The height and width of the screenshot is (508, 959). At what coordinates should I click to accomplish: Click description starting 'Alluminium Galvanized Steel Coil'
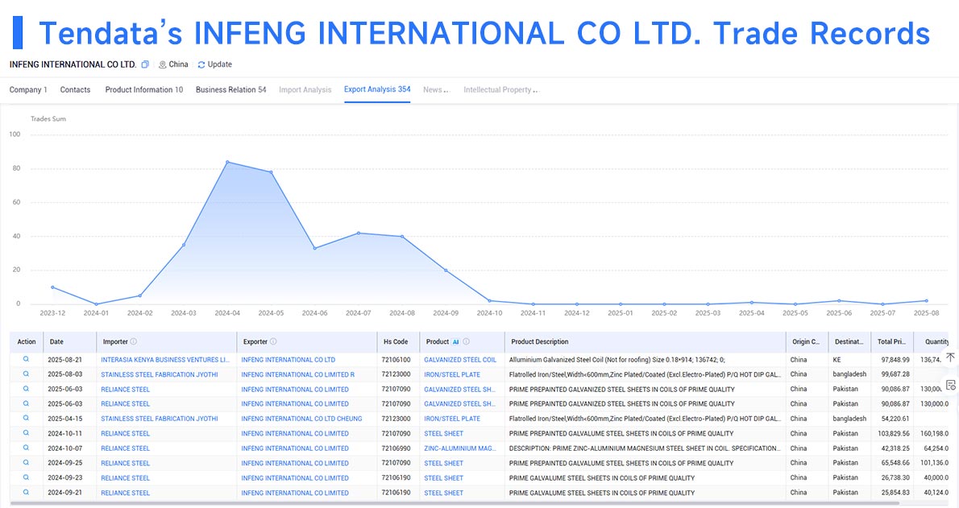coord(616,359)
